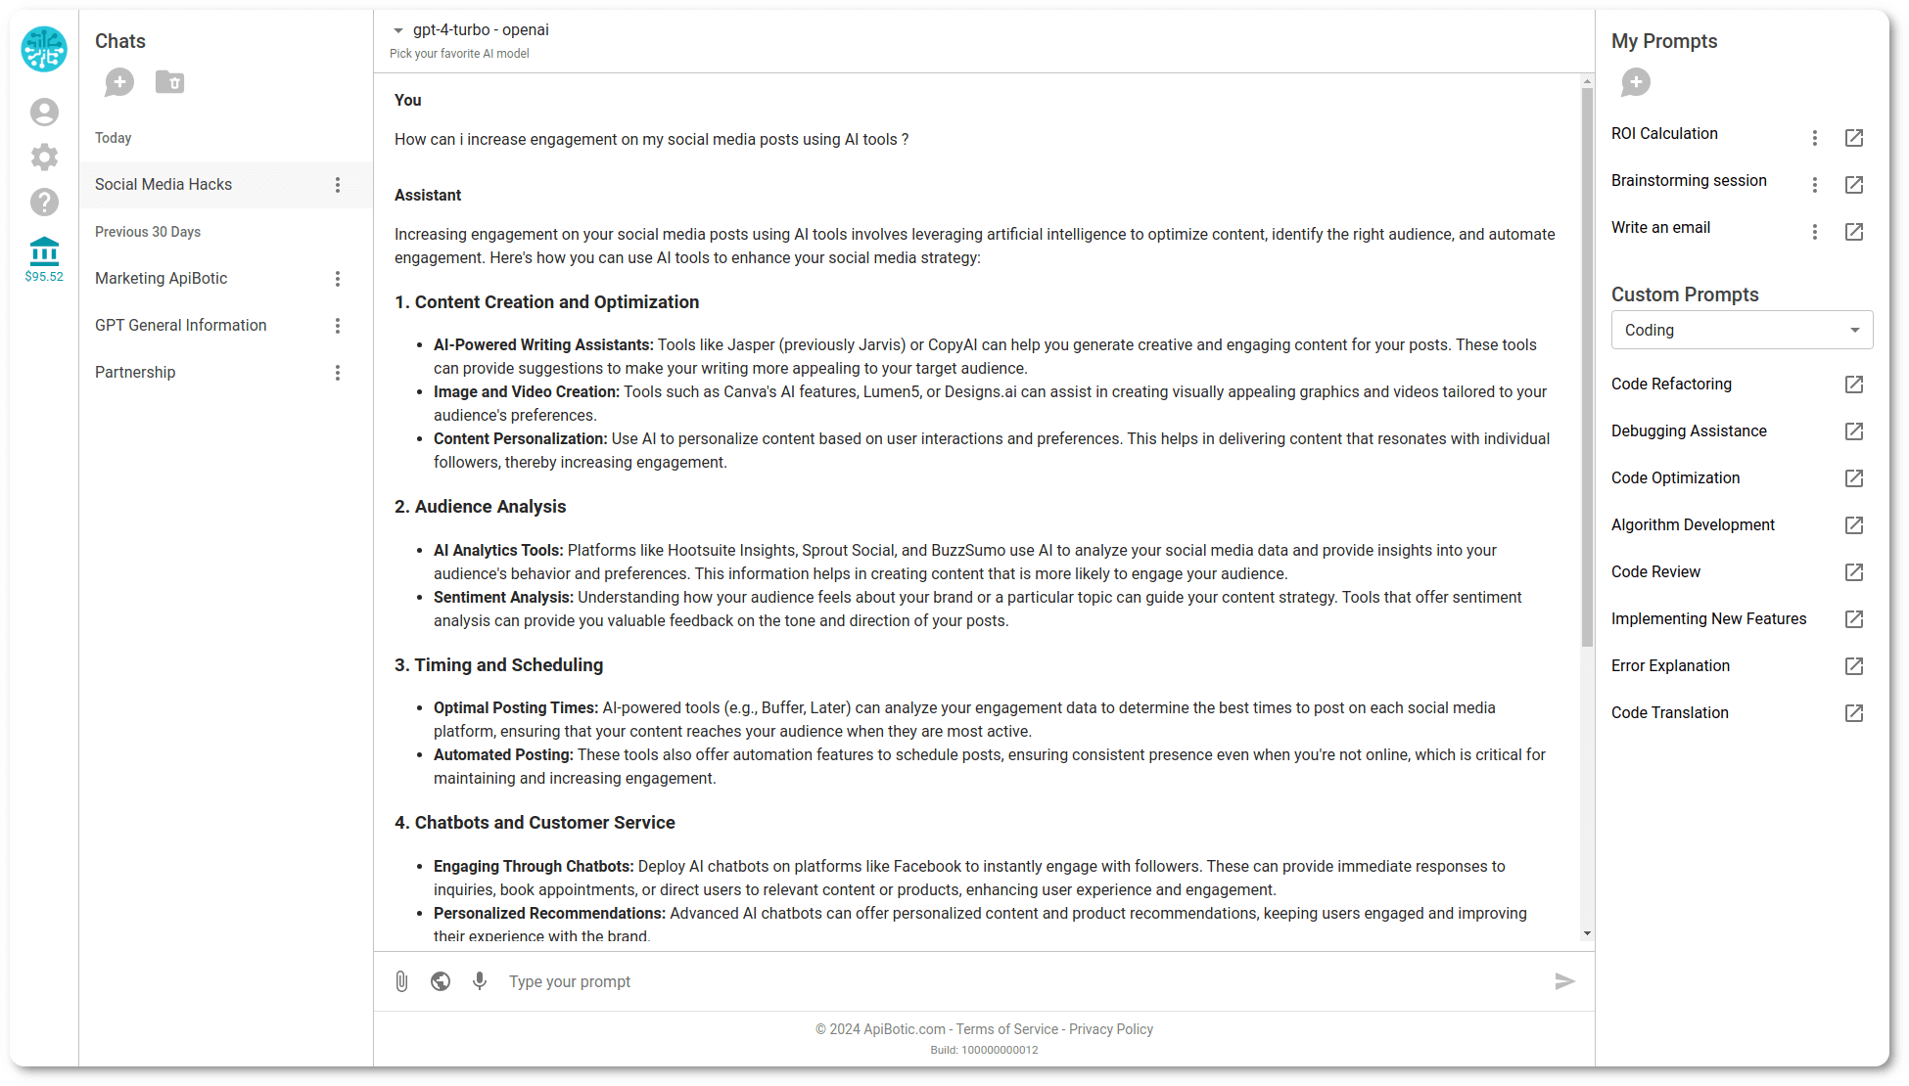Expand Marketing ApiBotic chat options

pyautogui.click(x=339, y=278)
